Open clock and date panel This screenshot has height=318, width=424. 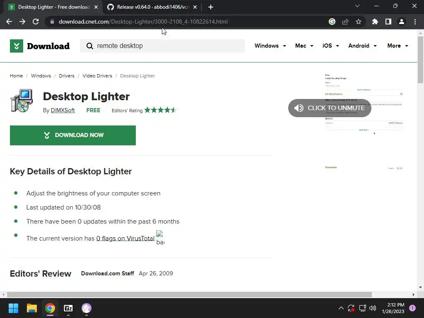(393, 308)
